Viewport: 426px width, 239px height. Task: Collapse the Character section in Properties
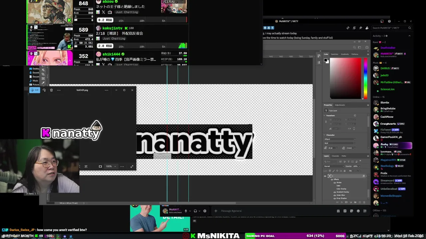[324, 135]
